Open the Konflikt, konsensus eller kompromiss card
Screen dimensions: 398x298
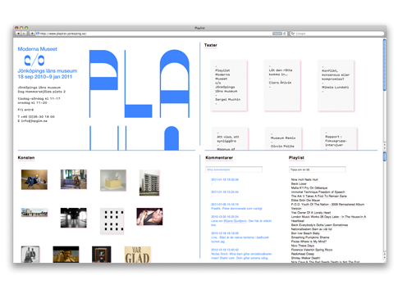pyautogui.click(x=336, y=86)
